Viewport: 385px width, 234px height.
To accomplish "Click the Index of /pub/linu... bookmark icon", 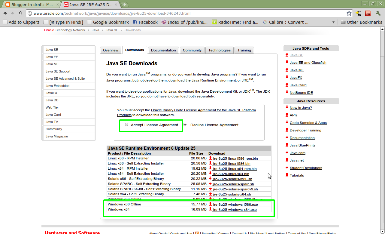I will 164,22.
